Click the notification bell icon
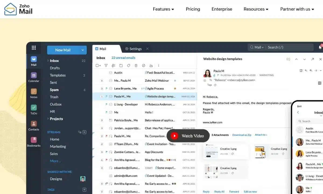 tap(320, 47)
